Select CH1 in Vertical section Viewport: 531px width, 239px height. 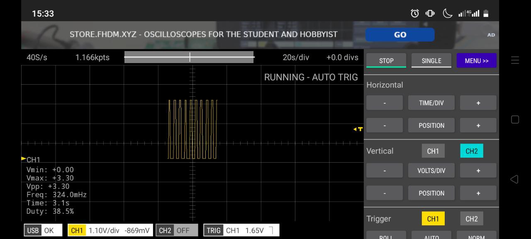click(433, 151)
